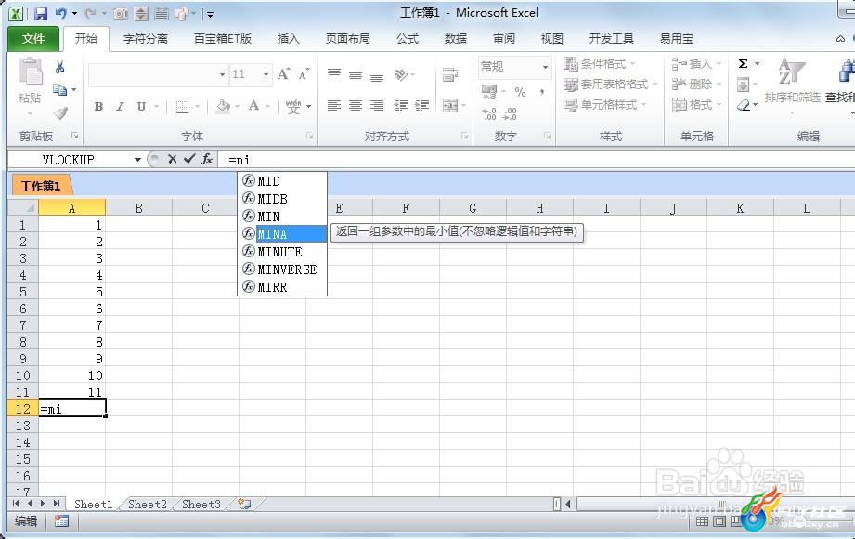Switch to the 开发工具 tab
This screenshot has height=539, width=855.
pyautogui.click(x=611, y=39)
